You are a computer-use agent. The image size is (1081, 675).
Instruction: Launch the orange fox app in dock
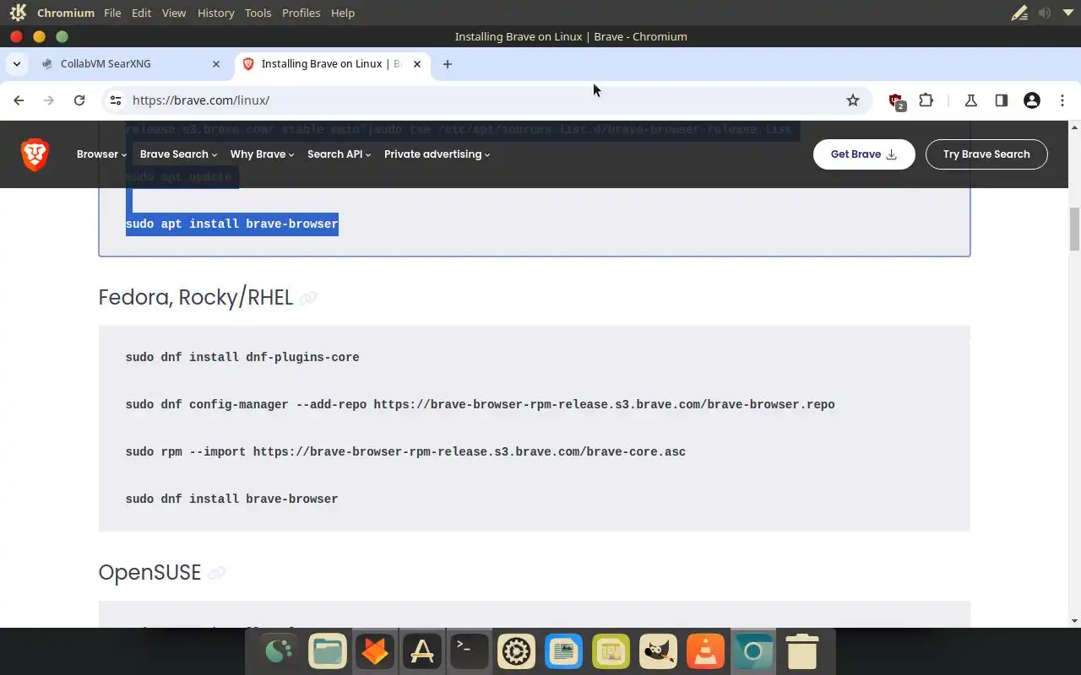click(374, 651)
